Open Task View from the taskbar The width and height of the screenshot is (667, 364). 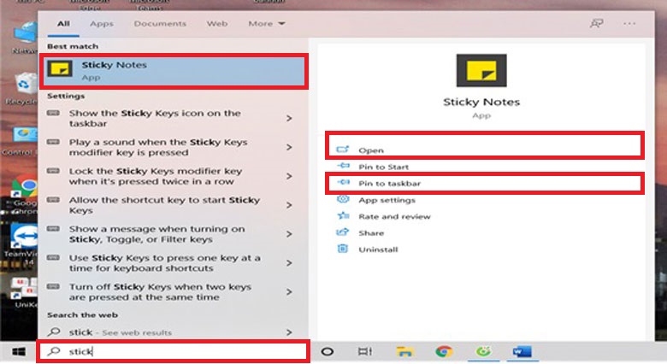pos(365,351)
